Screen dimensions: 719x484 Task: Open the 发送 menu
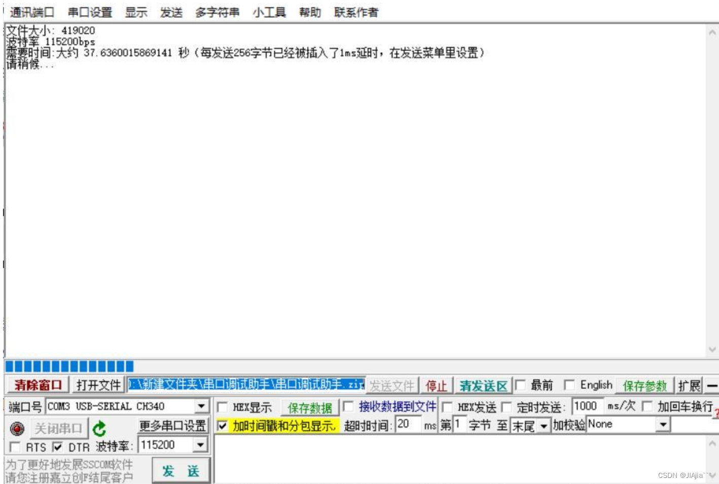[171, 12]
